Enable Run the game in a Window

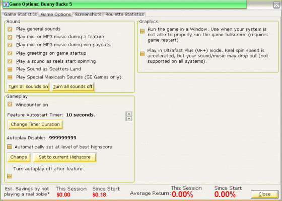pos(142,31)
